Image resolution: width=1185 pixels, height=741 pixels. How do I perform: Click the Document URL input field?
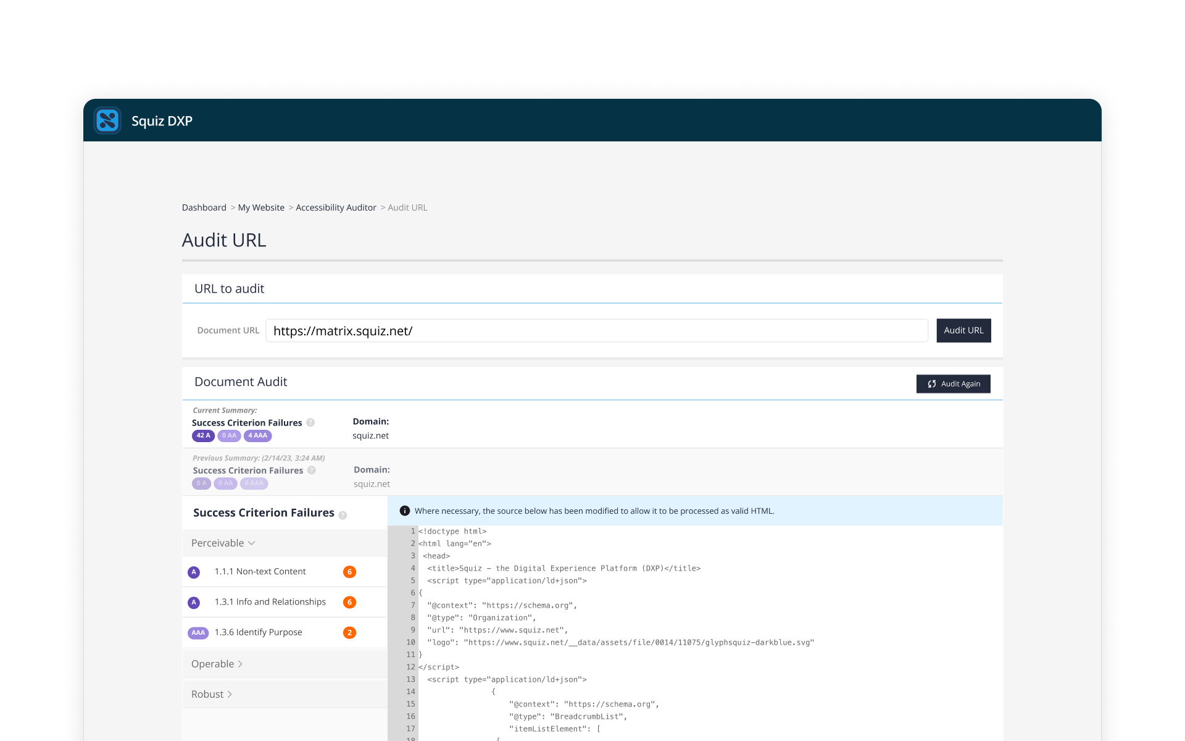pos(597,330)
